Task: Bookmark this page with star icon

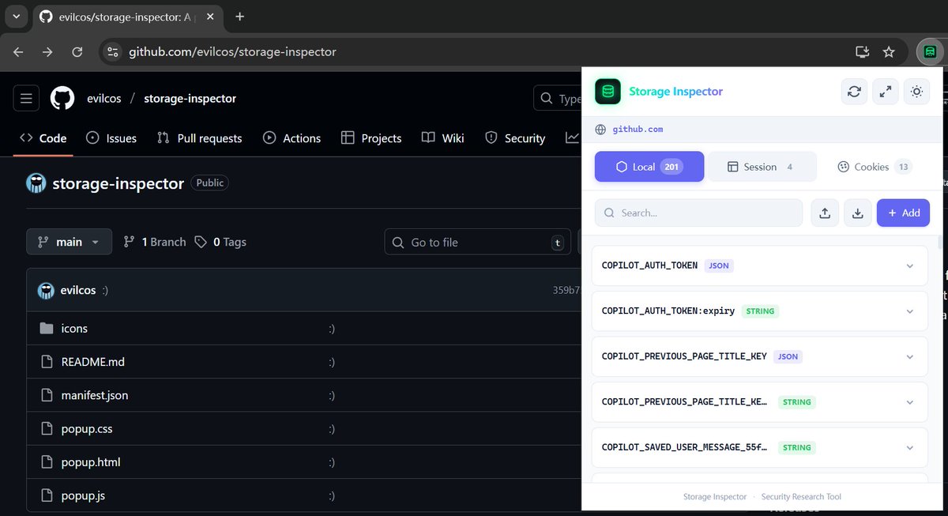Action: pyautogui.click(x=889, y=52)
